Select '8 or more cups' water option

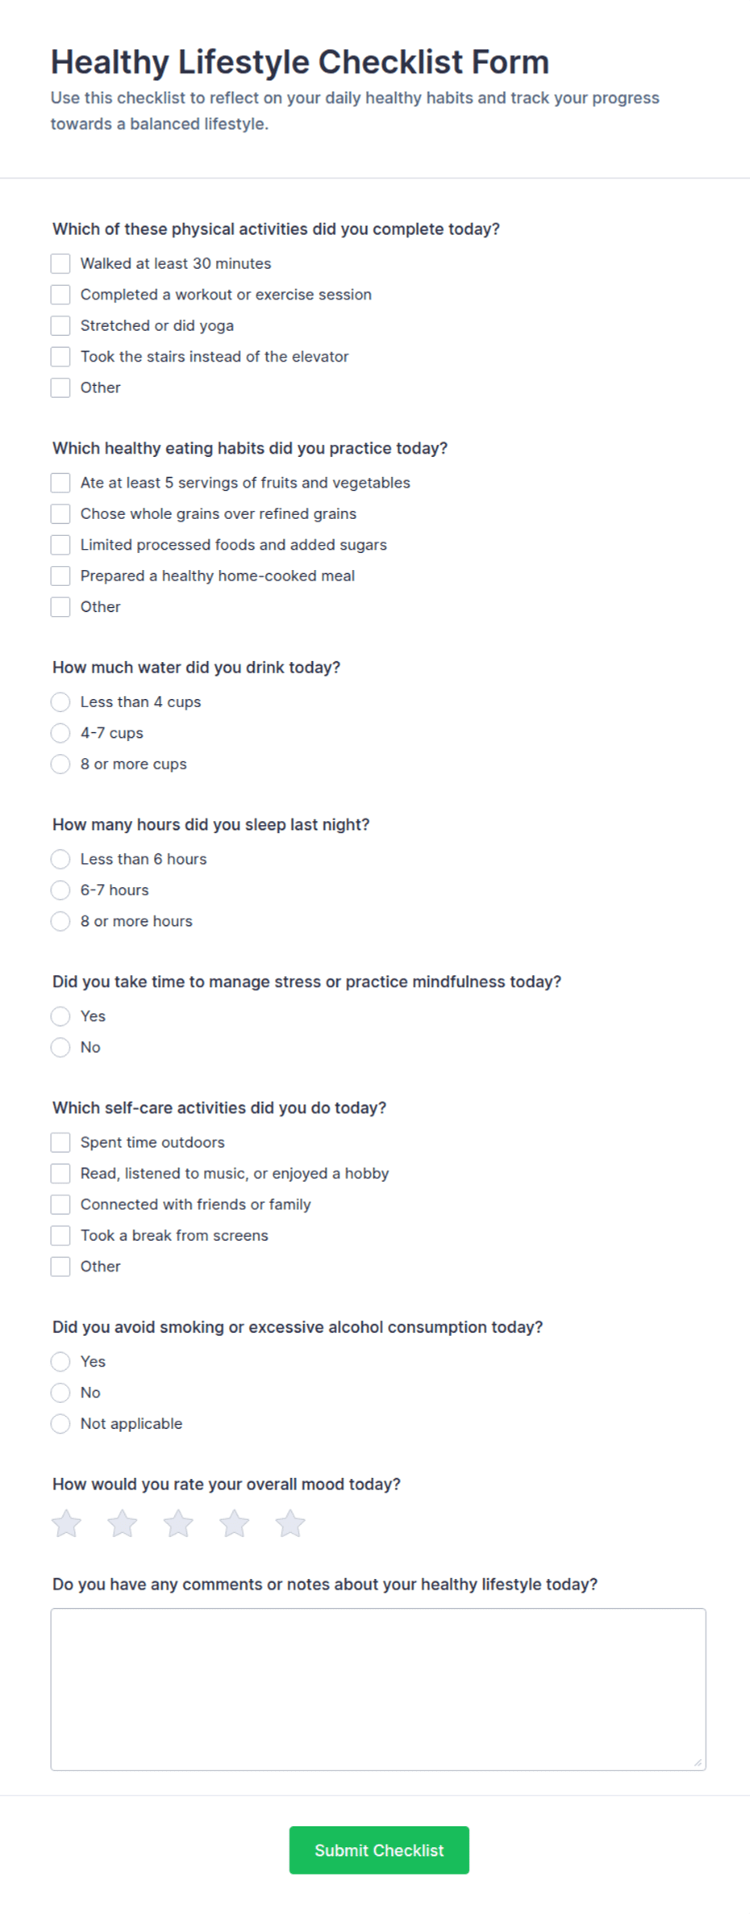tap(60, 764)
